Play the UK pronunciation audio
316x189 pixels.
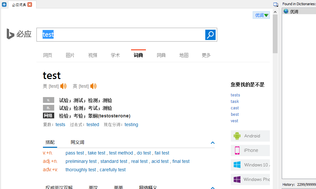(x=94, y=86)
